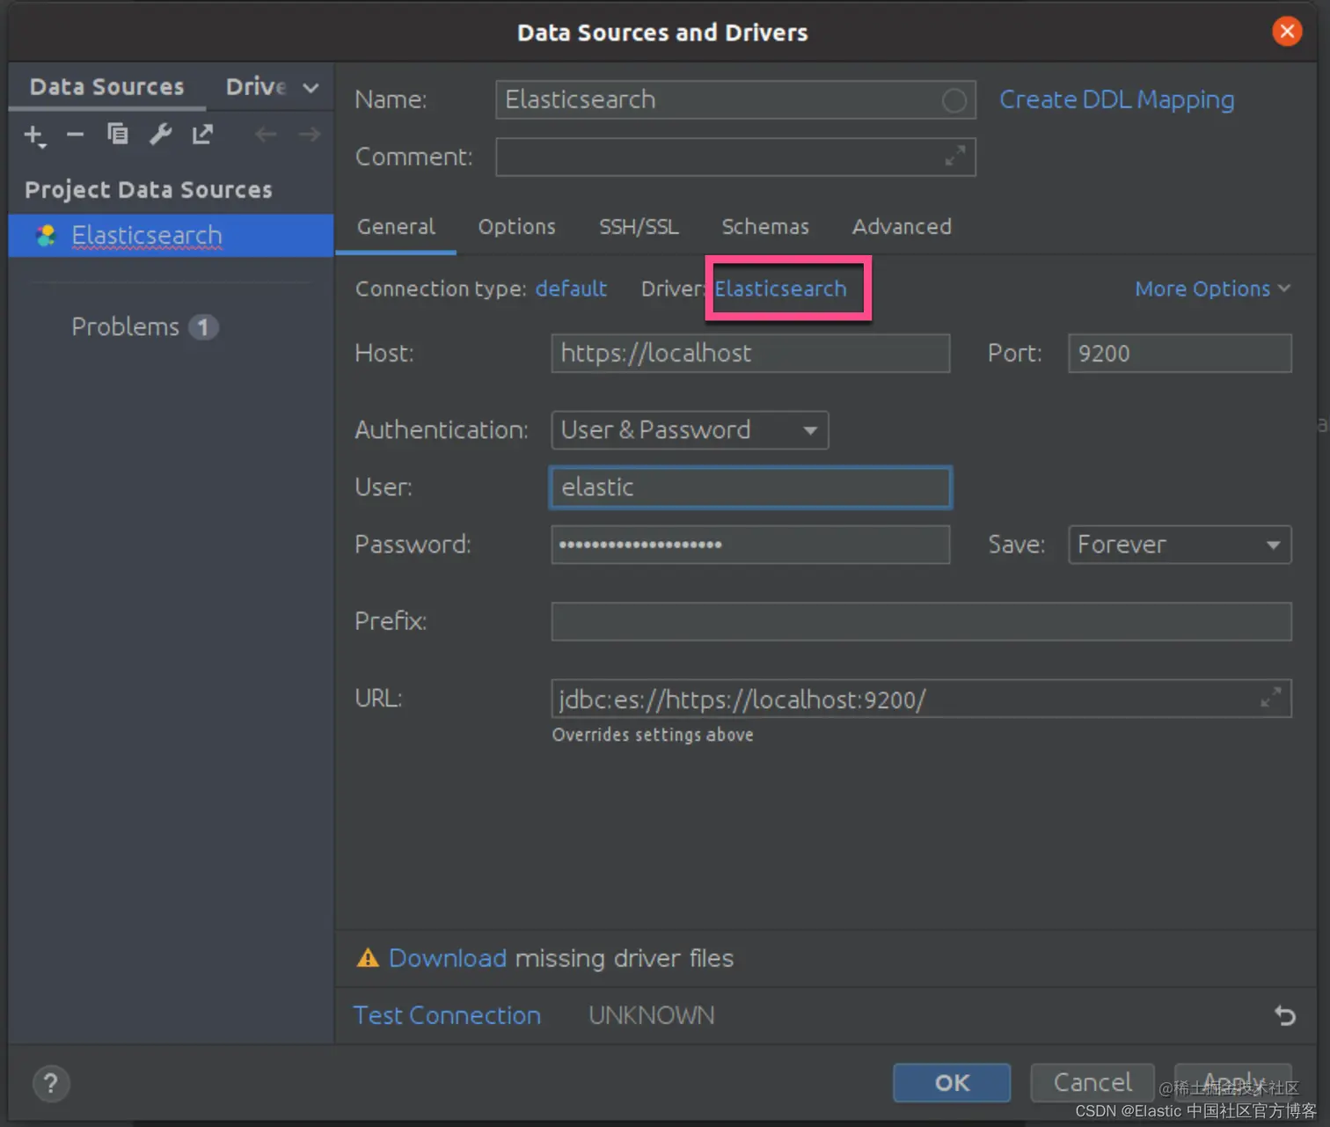Switch to the Schemas tab
1330x1127 pixels.
click(765, 226)
